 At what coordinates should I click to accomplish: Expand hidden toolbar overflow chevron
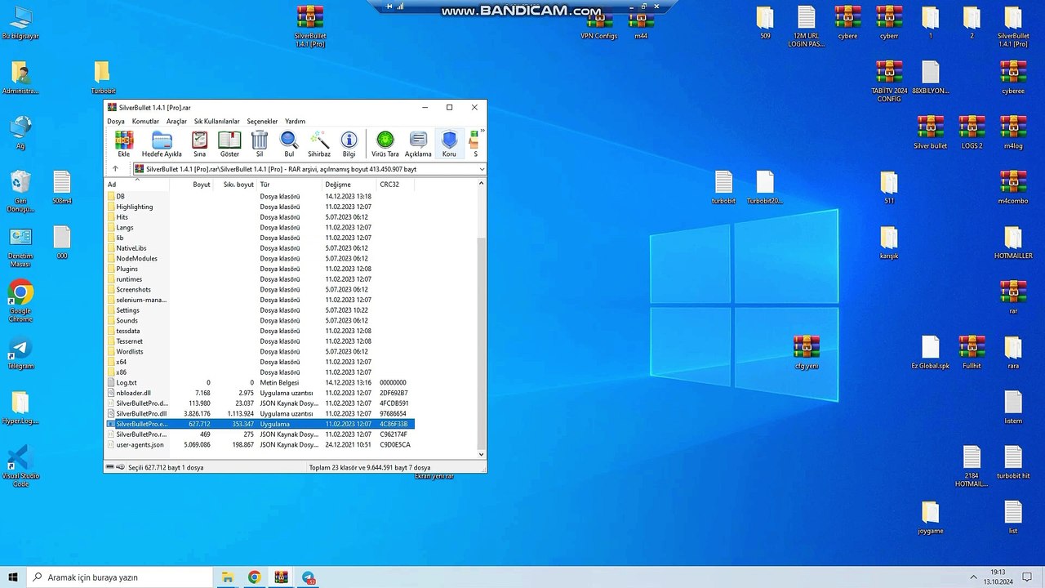coord(482,131)
